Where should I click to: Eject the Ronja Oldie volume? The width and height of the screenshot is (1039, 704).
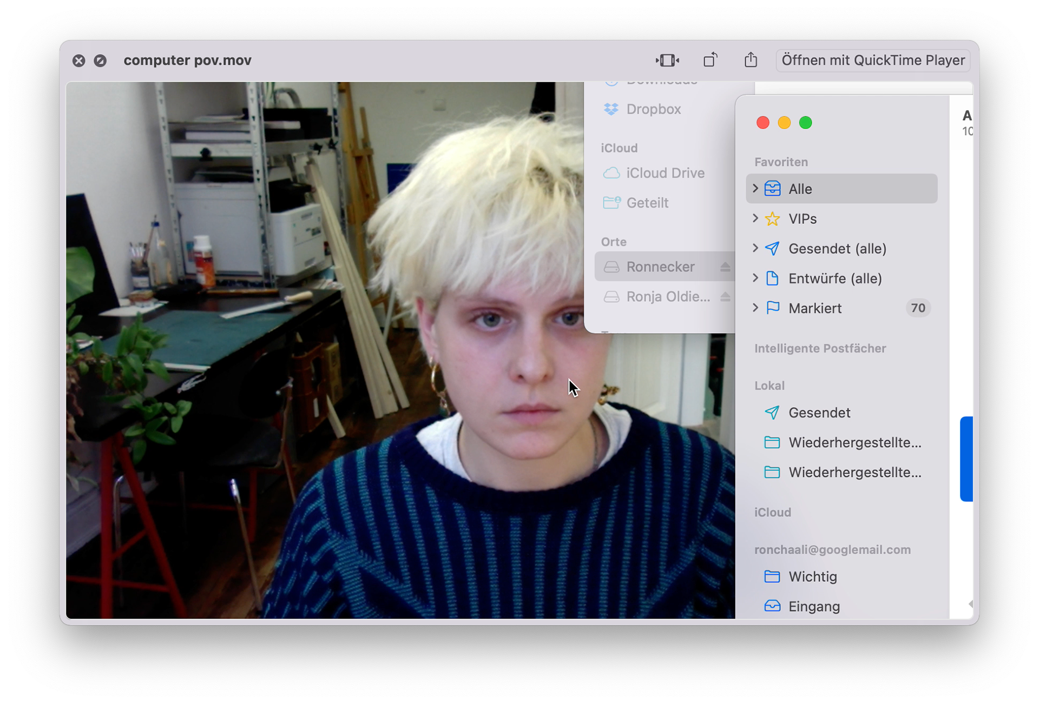click(725, 296)
